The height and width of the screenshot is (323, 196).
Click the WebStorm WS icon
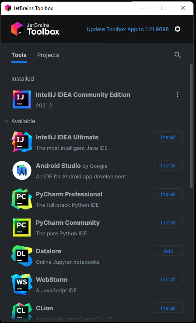(22, 284)
